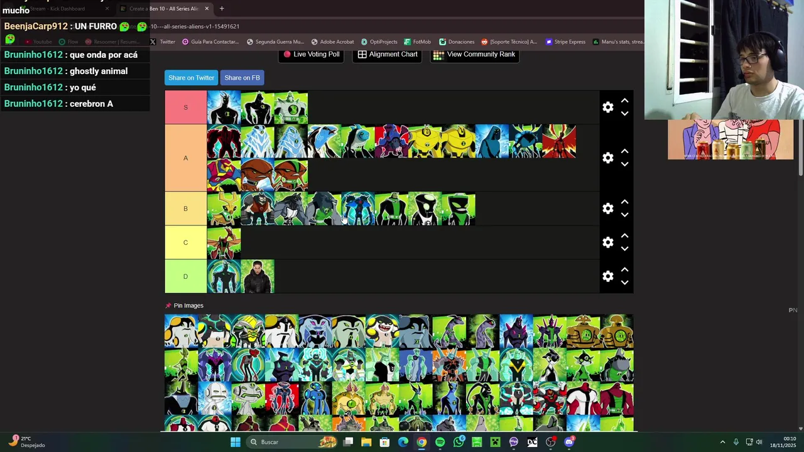804x452 pixels.
Task: Launch Microsoft Edge from taskbar
Action: tap(403, 442)
